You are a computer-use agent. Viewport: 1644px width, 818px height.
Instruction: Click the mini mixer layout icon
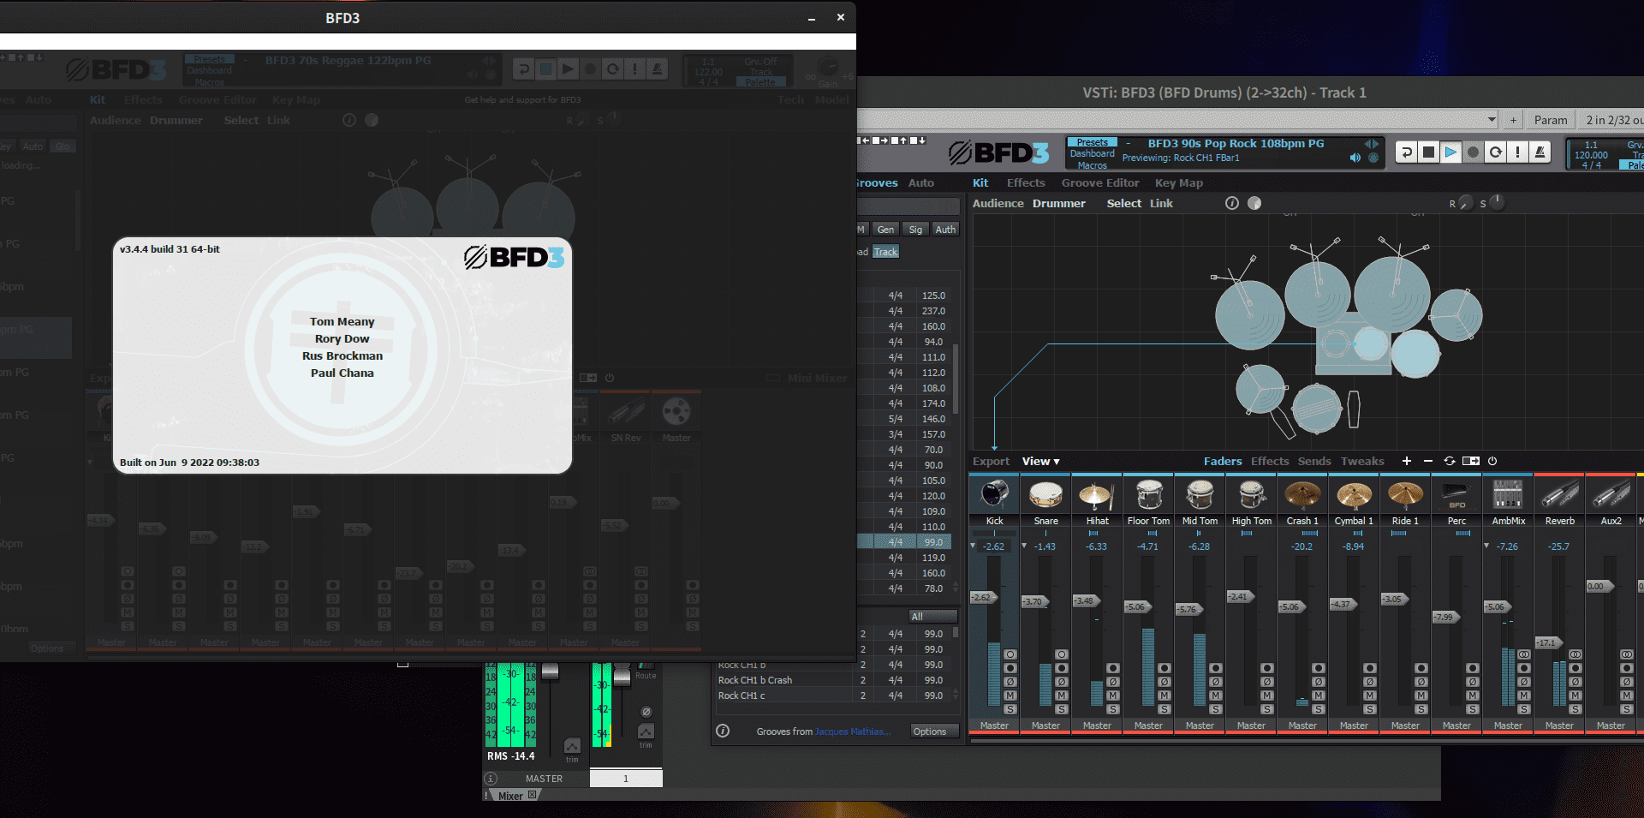[x=1471, y=461]
